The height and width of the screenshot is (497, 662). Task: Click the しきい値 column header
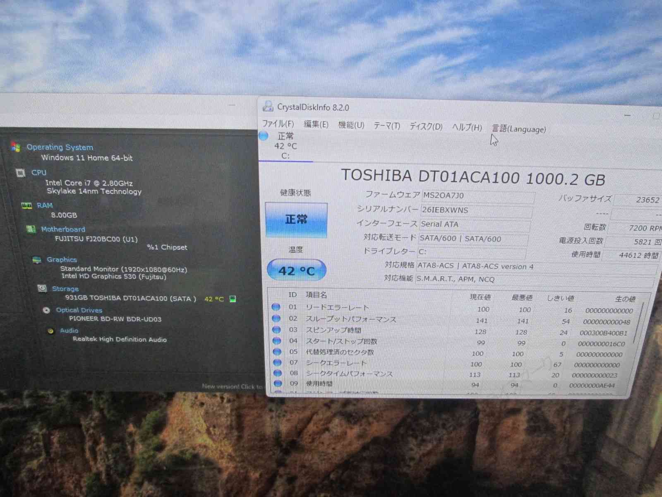[560, 298]
